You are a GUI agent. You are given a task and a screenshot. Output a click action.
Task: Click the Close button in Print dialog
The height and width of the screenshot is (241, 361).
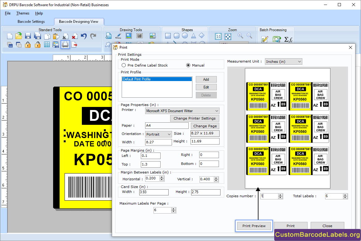point(327,226)
